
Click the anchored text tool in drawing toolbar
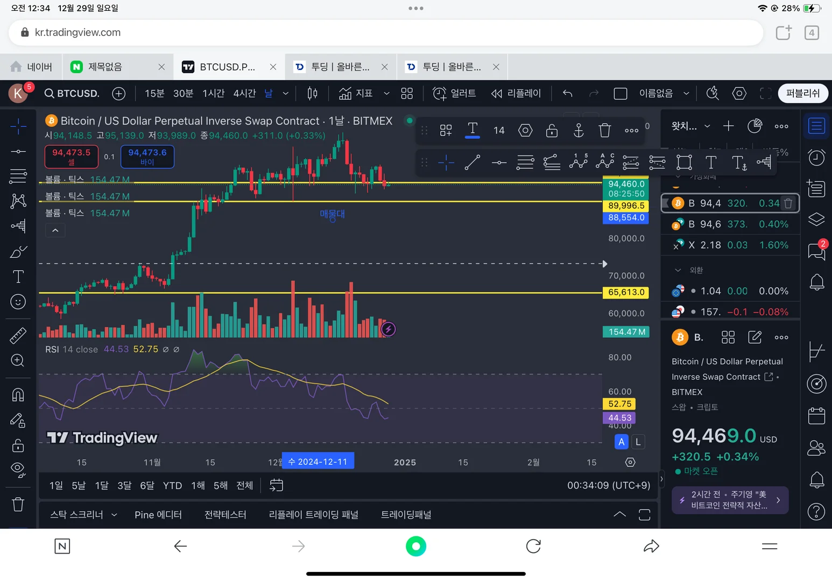click(739, 162)
